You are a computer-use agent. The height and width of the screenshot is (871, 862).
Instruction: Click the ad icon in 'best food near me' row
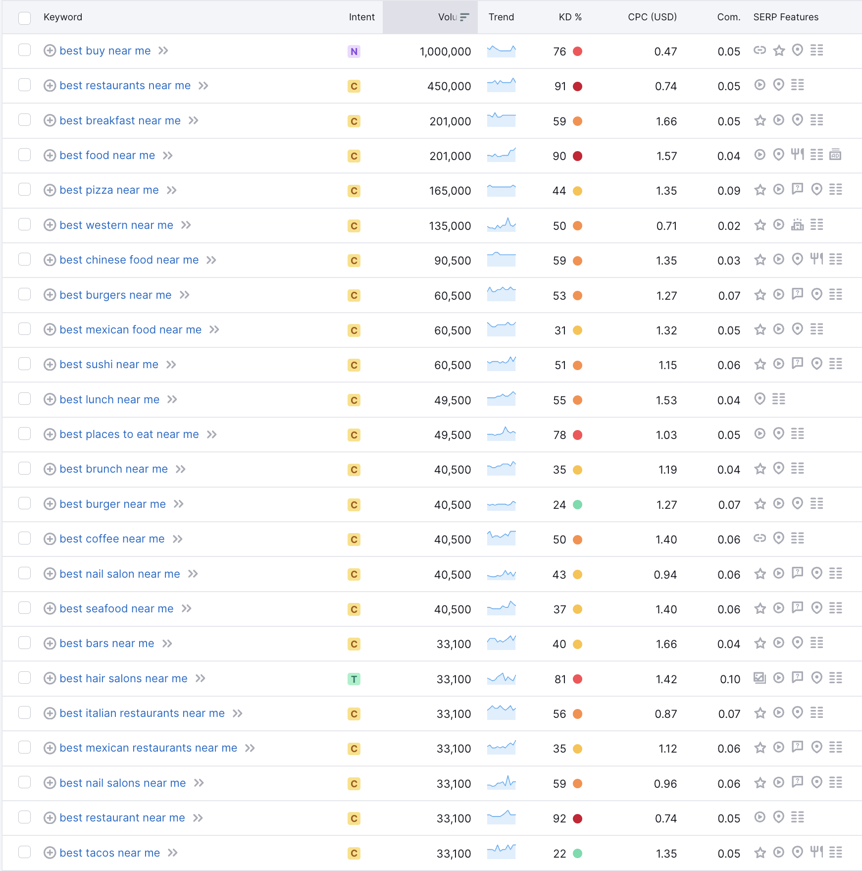(x=835, y=155)
